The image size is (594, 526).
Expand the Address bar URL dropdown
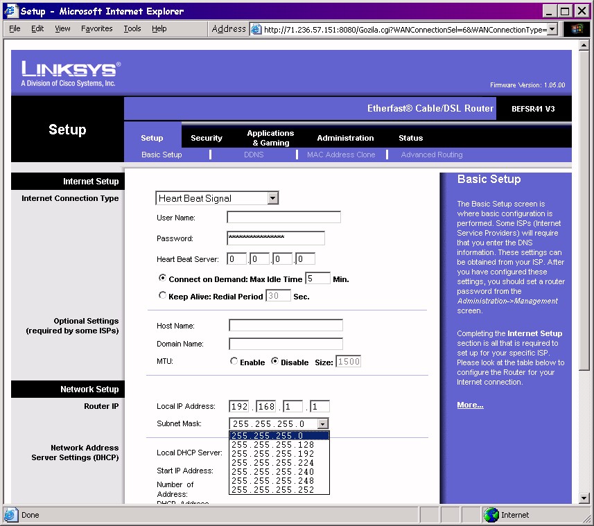tap(552, 29)
